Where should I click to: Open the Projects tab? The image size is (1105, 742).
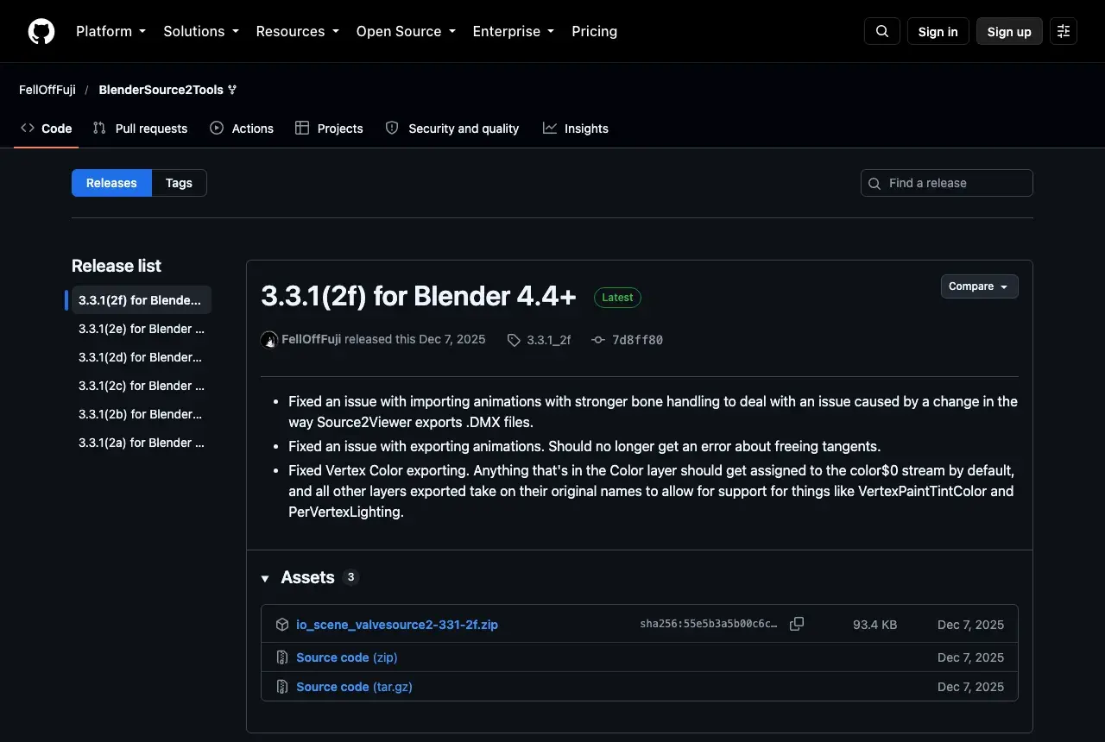(x=329, y=129)
